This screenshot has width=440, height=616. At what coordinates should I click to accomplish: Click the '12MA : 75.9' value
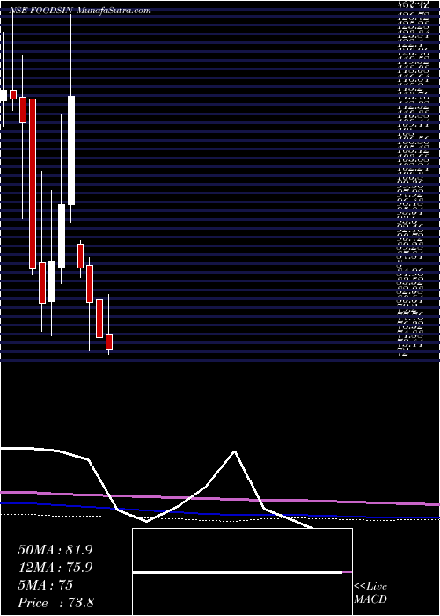click(55, 568)
